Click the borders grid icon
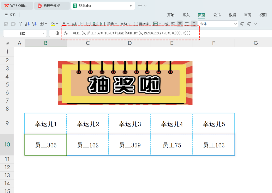272x193 pixels. [x=42, y=24]
